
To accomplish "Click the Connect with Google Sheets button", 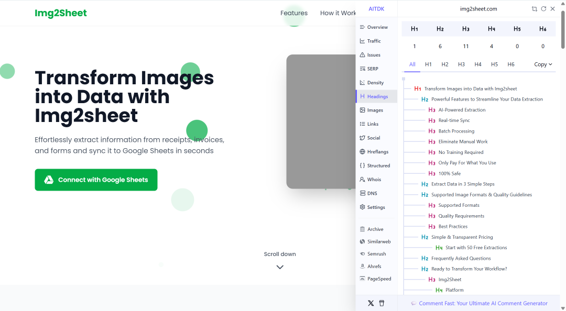I will (x=96, y=180).
